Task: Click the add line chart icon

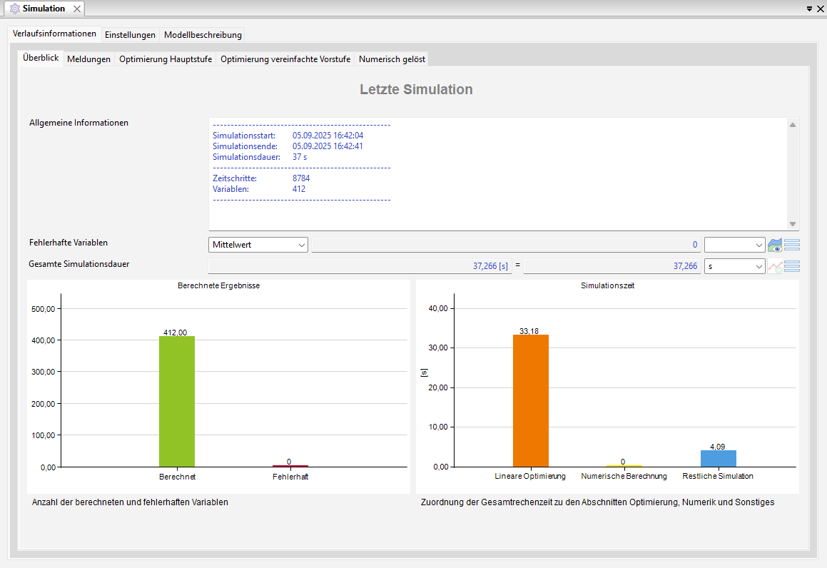Action: click(775, 266)
